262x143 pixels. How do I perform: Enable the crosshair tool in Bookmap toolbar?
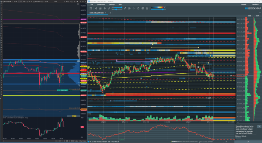134,8
